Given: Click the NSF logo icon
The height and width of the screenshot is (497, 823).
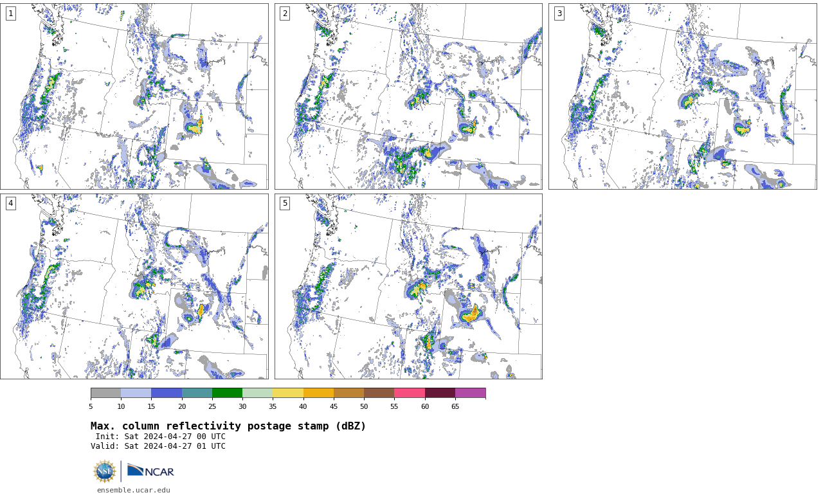Looking at the screenshot, I should tap(105, 471).
